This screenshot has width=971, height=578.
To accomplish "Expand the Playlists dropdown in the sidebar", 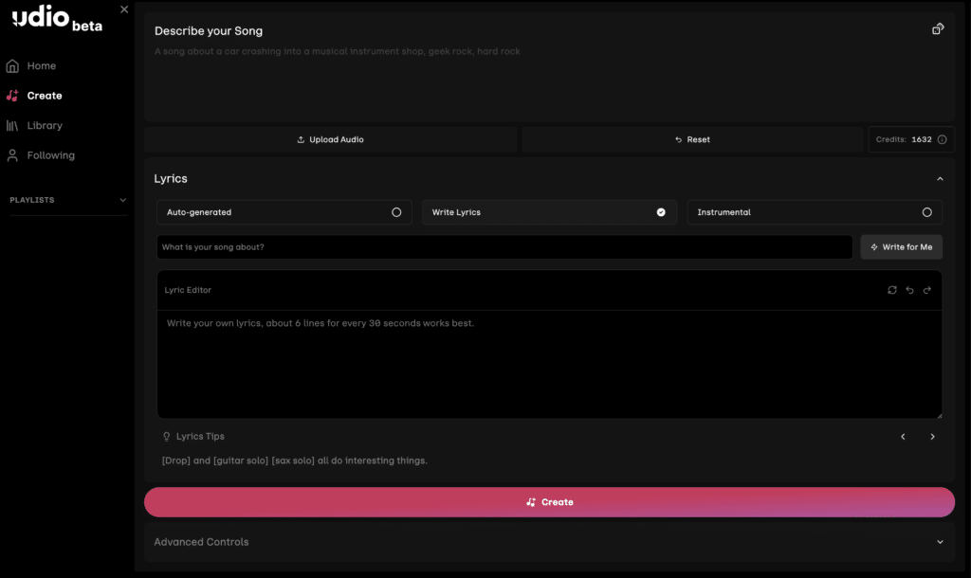I will [122, 200].
